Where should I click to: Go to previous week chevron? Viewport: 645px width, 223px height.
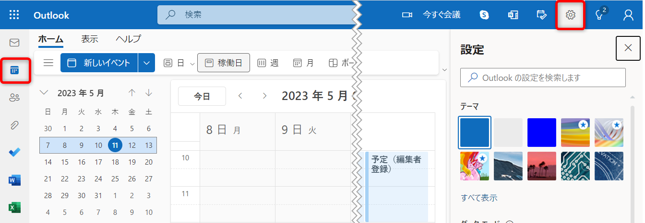[x=240, y=96]
